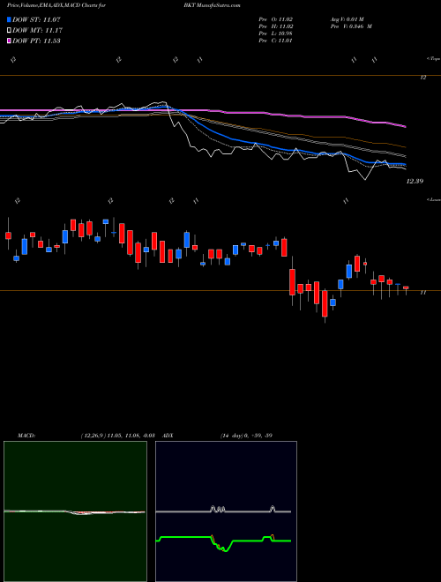Select the 'DOW PT: 11.53' legend text
The height and width of the screenshot is (582, 441).
pos(36,41)
